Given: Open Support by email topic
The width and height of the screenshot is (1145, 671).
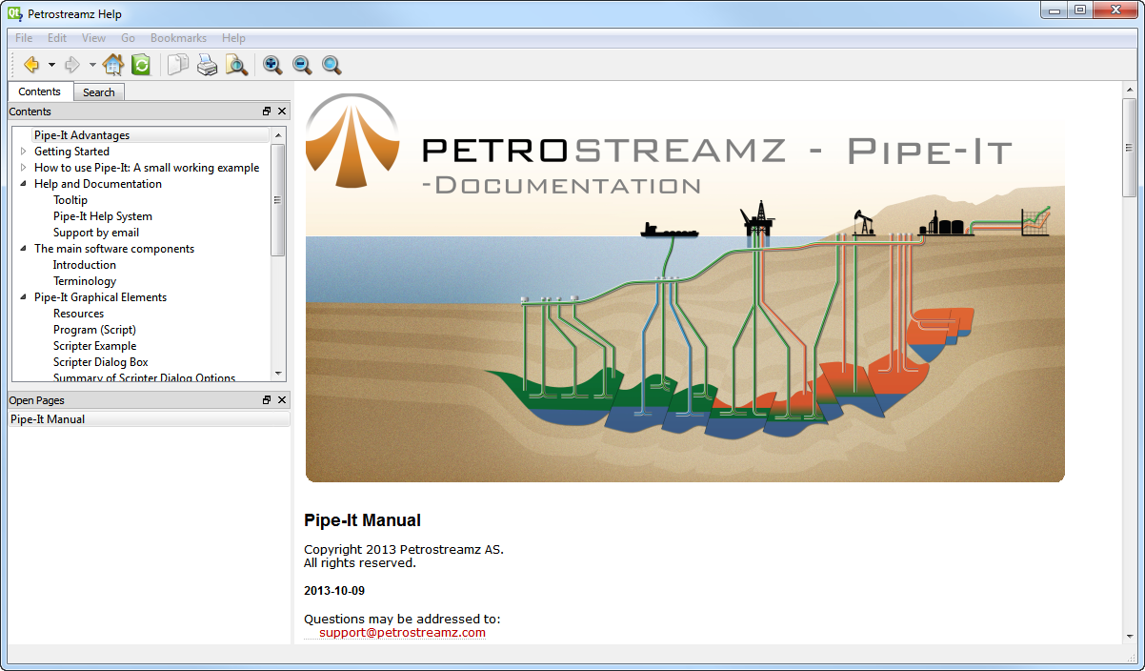Looking at the screenshot, I should [x=96, y=233].
